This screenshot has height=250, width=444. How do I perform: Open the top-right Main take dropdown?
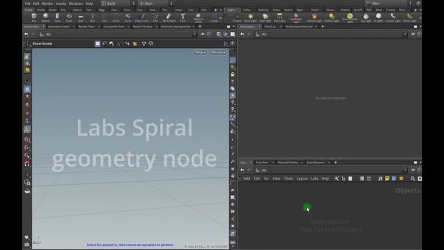pyautogui.click(x=388, y=3)
